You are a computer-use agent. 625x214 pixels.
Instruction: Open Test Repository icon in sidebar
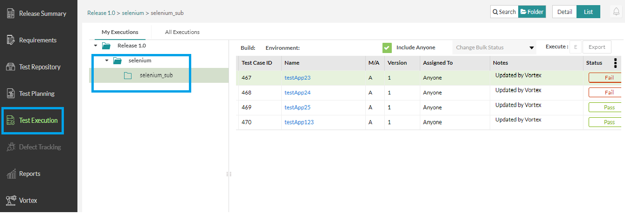point(11,67)
